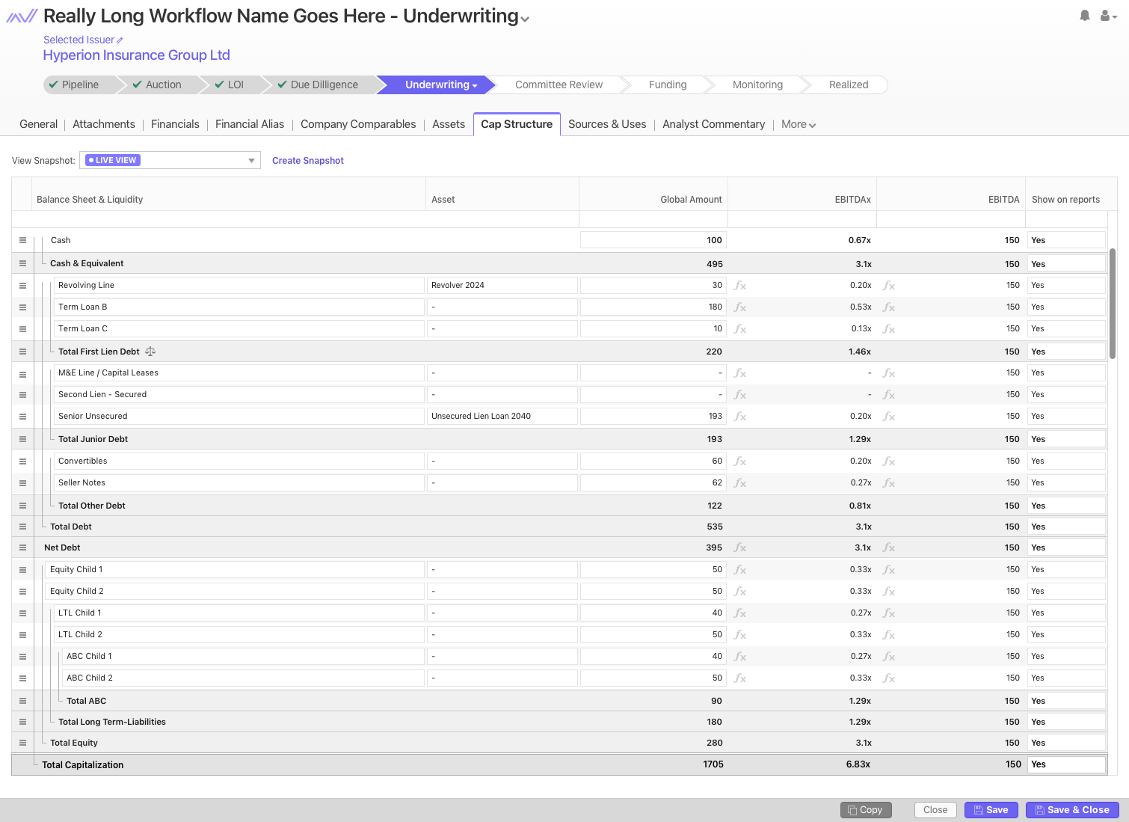Viewport: 1129px width, 822px height.
Task: Toggle Show on reports for Total Capitalization
Action: (1065, 764)
